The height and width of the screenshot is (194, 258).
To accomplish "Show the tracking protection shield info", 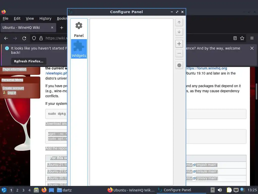I will 34,38.
